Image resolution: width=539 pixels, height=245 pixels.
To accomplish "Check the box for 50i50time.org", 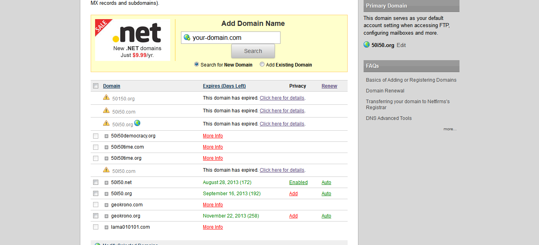I will pyautogui.click(x=96, y=159).
